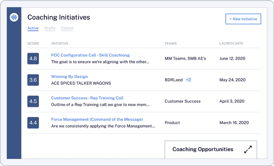This screenshot has height=166, width=274.
Task: Click the March 16, 2020 launch date
Action: 234,123
